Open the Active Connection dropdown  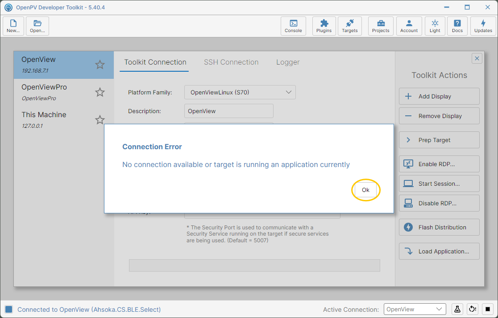pos(415,309)
